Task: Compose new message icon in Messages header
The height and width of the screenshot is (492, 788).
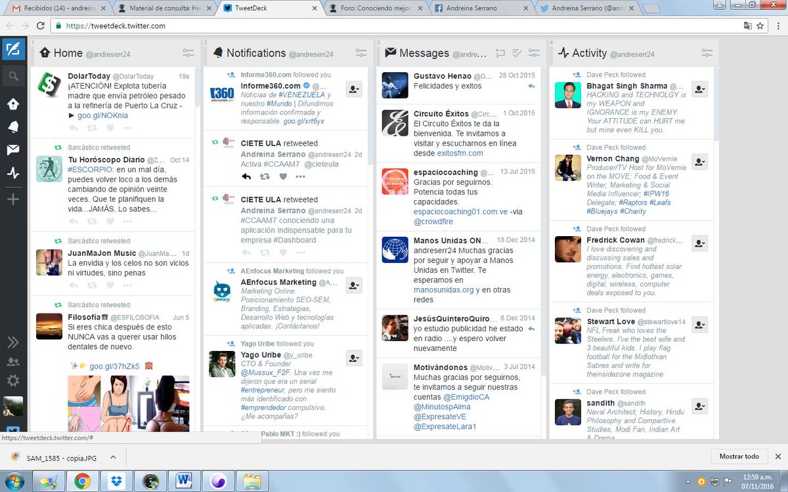Action: pyautogui.click(x=500, y=53)
